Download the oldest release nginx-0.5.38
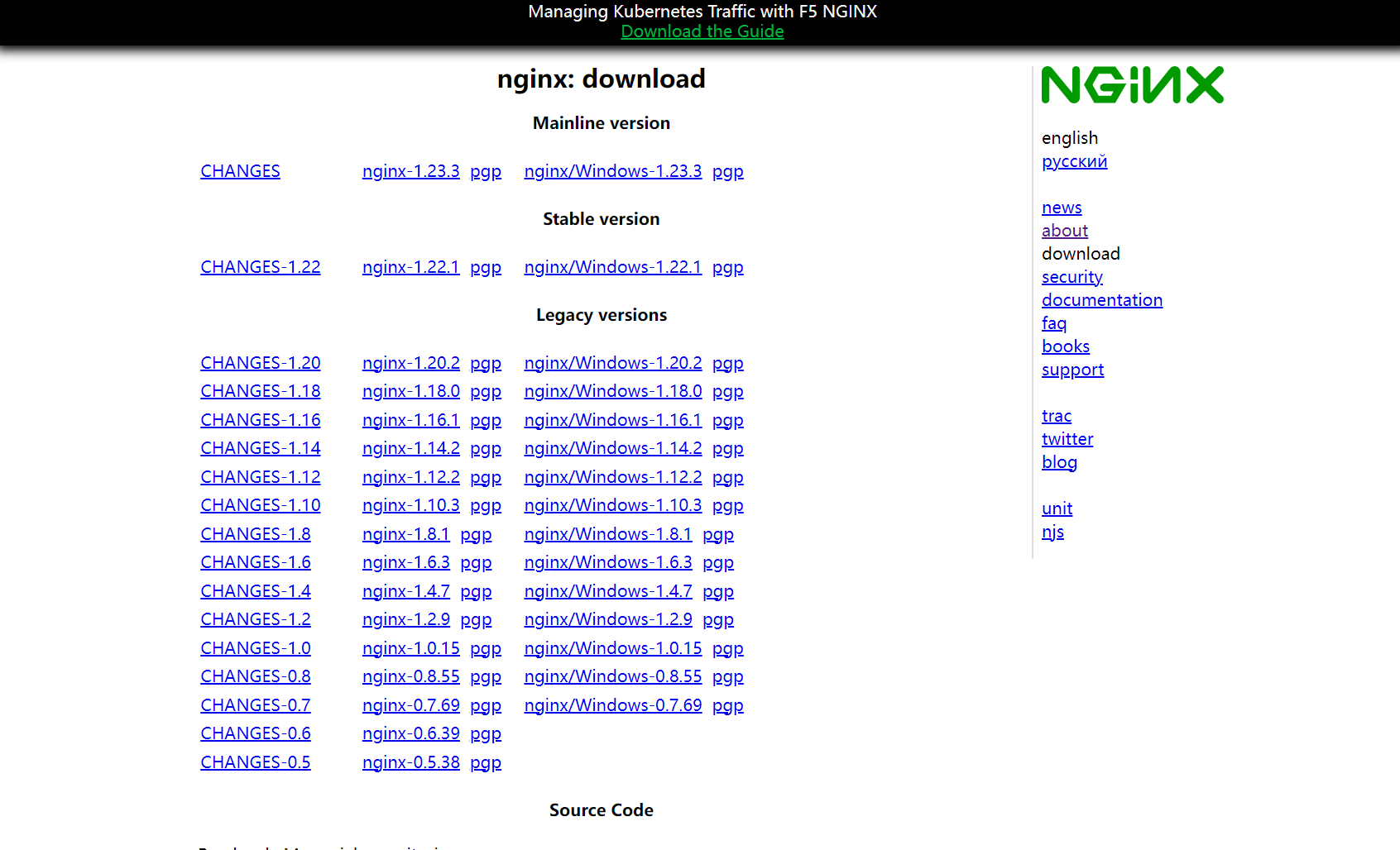Image resolution: width=1400 pixels, height=850 pixels. coord(410,762)
